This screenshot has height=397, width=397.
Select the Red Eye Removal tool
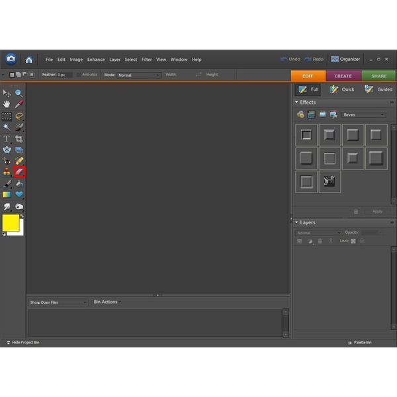tap(7, 161)
